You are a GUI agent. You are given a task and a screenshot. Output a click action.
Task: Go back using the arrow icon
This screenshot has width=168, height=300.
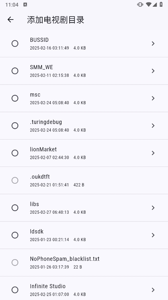(10, 20)
